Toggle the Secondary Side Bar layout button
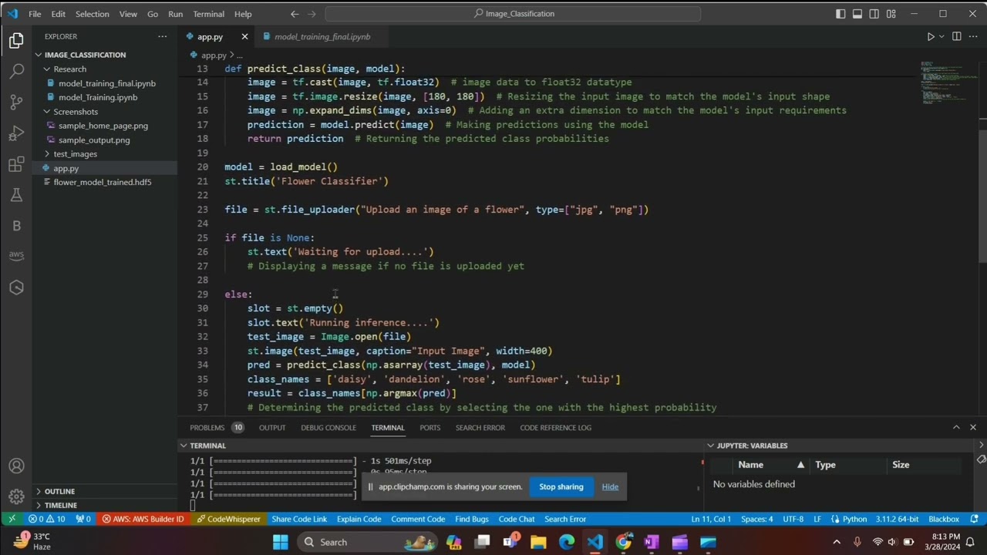The height and width of the screenshot is (555, 987). (x=874, y=14)
